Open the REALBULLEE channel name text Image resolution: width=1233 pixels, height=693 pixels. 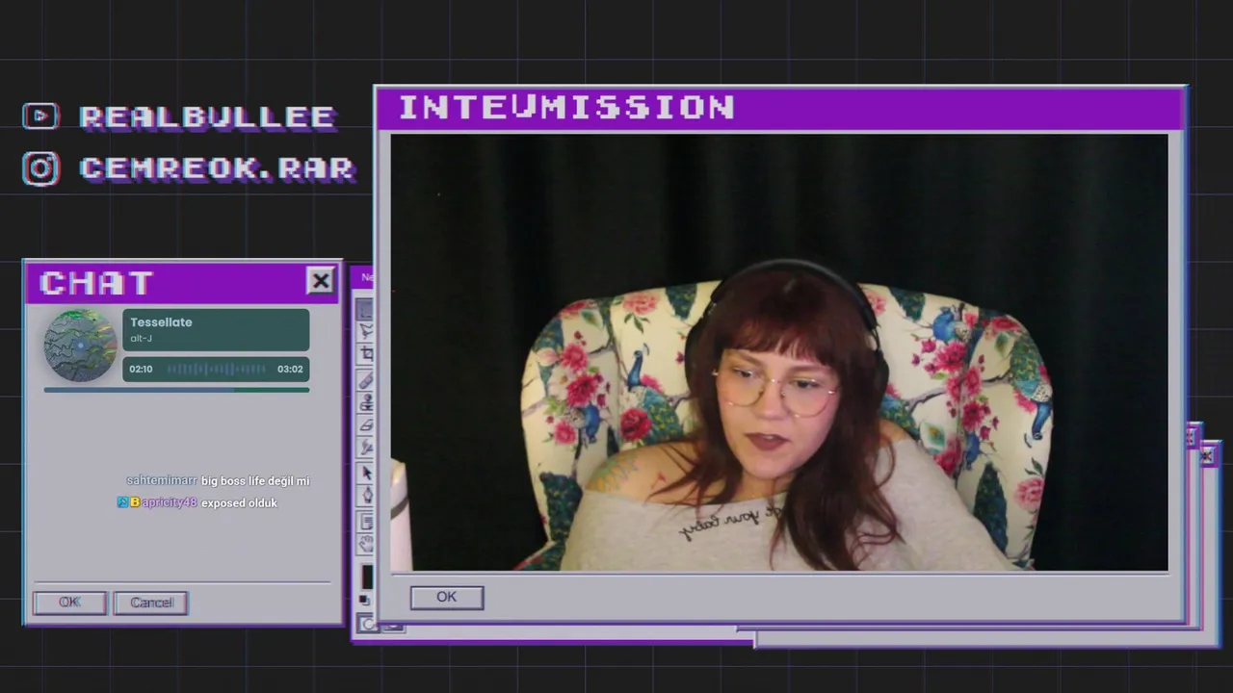(207, 116)
